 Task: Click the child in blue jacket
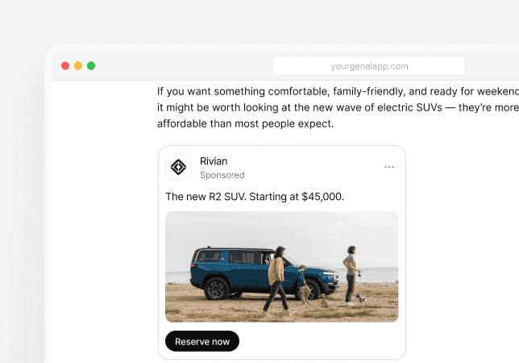302,283
